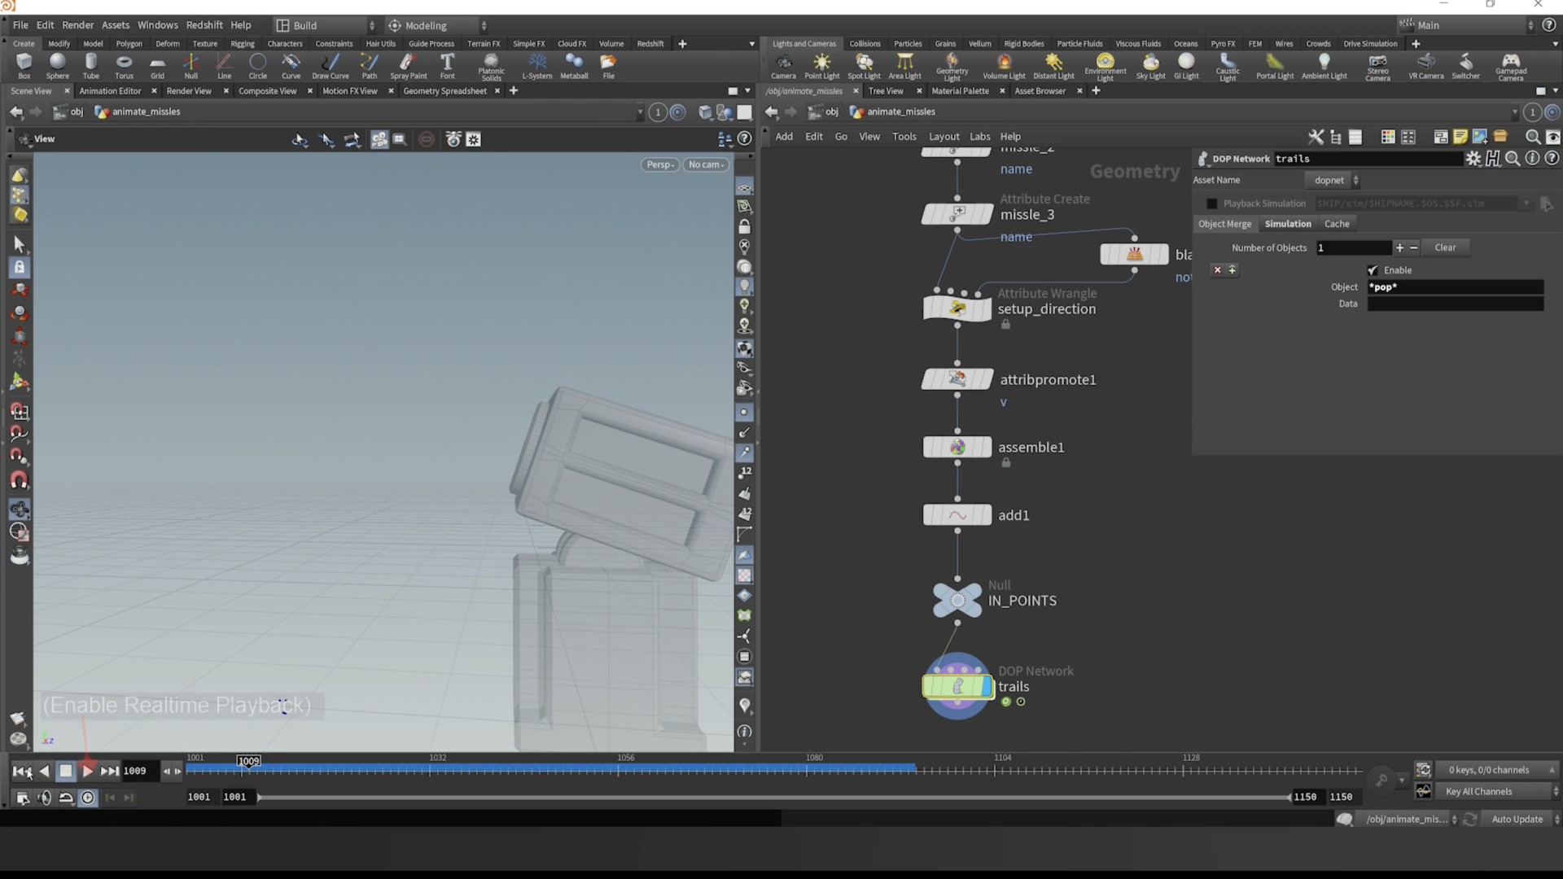Increase Number of Objects with plus button

[x=1399, y=247]
